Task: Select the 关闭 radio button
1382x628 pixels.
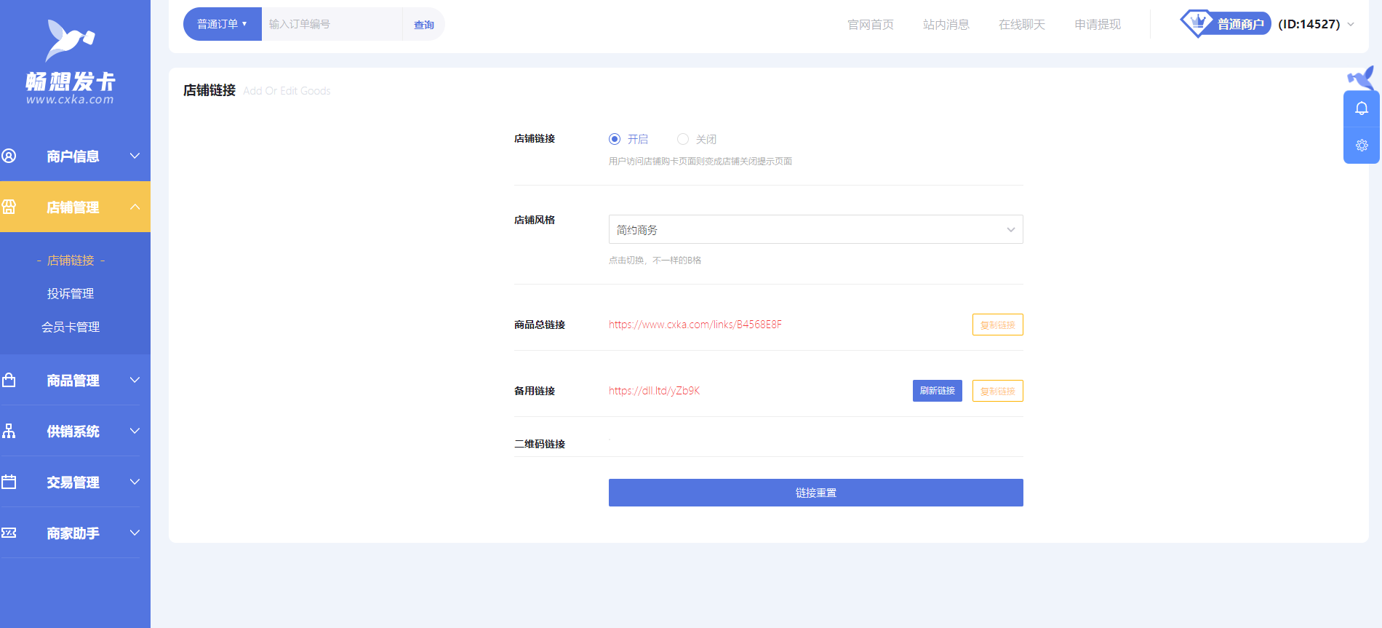Action: [683, 139]
